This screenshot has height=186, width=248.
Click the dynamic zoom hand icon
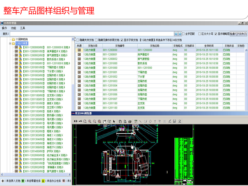[x=104, y=121]
